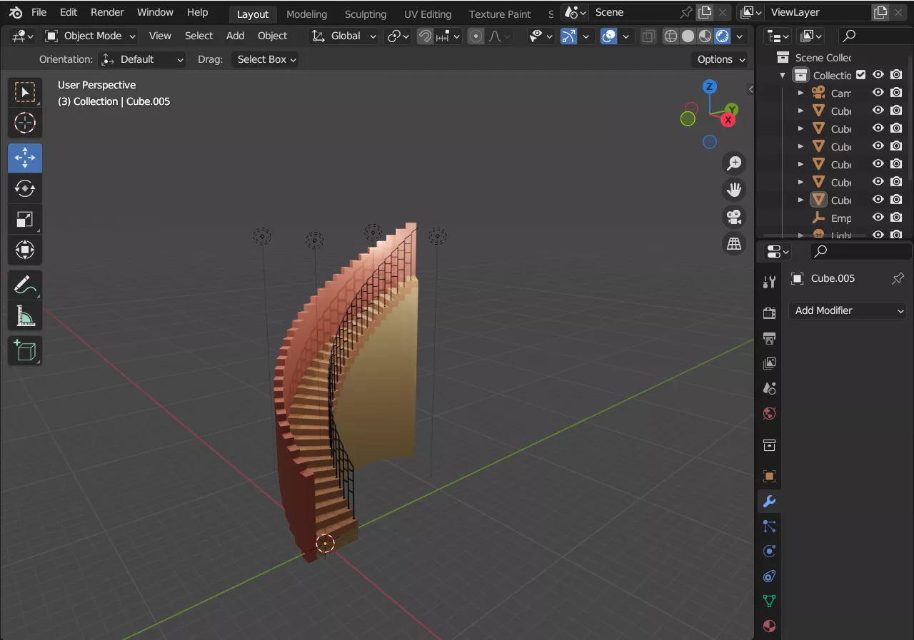Select the combined Transform tool

(25, 250)
